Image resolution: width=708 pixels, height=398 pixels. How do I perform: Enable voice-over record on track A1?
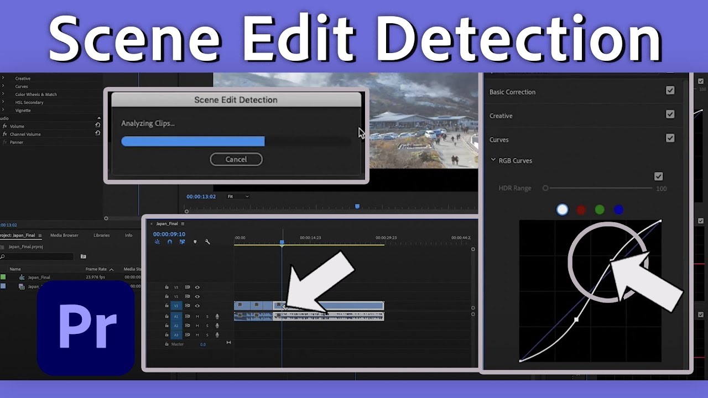[217, 317]
